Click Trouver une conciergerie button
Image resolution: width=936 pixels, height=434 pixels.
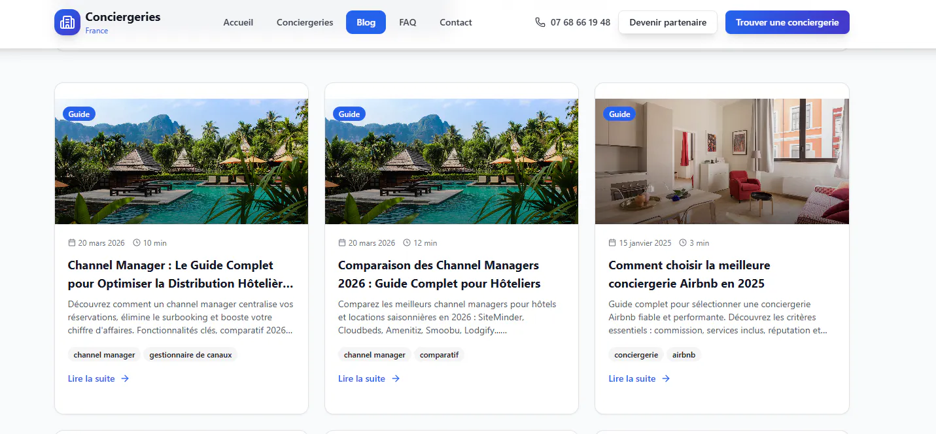pos(788,22)
